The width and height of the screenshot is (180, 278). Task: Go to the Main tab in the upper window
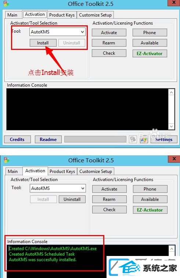(12, 15)
